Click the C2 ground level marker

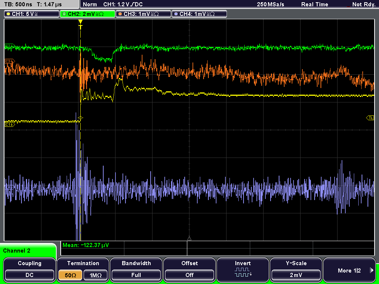10,46
